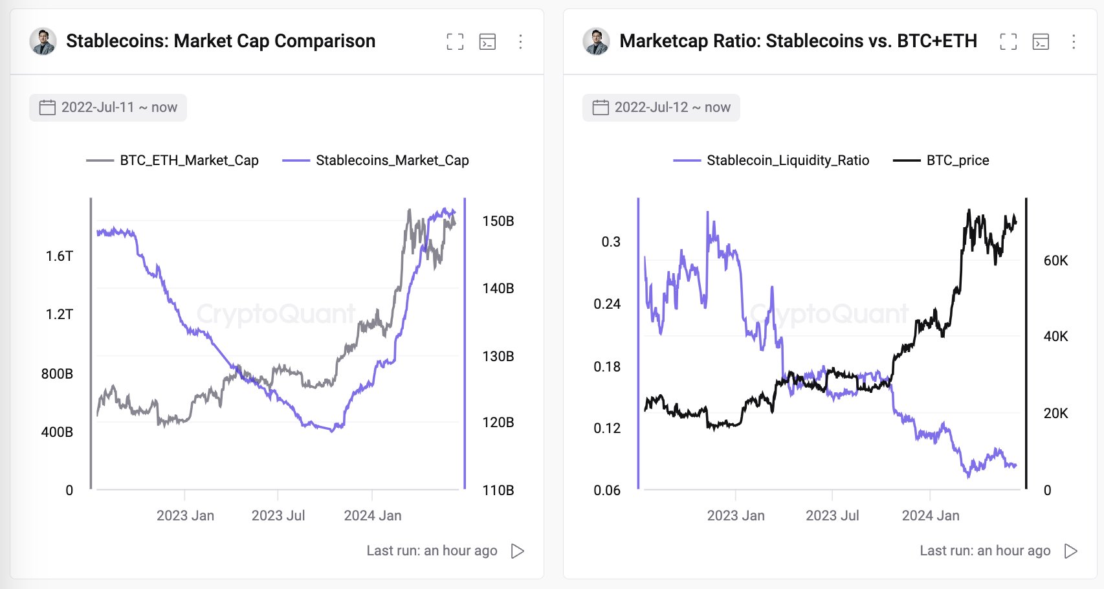The height and width of the screenshot is (589, 1104).
Task: Run the Market Cap Comparison query
Action: coord(517,551)
